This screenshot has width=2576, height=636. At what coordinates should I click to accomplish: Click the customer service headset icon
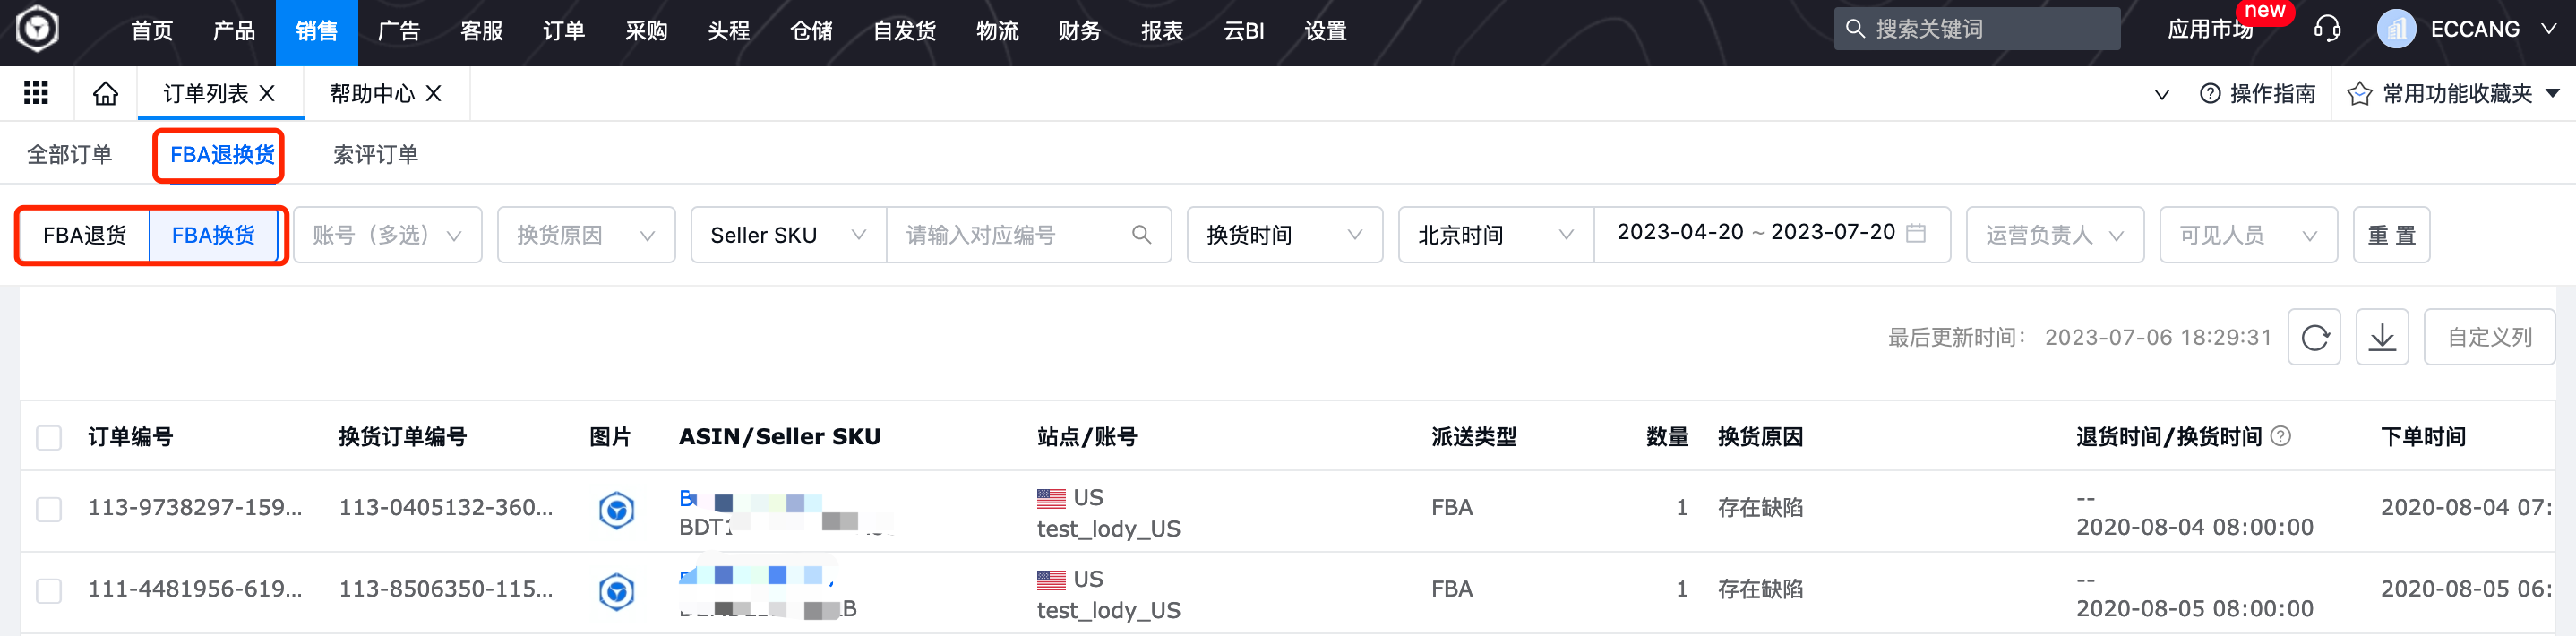tap(2325, 29)
